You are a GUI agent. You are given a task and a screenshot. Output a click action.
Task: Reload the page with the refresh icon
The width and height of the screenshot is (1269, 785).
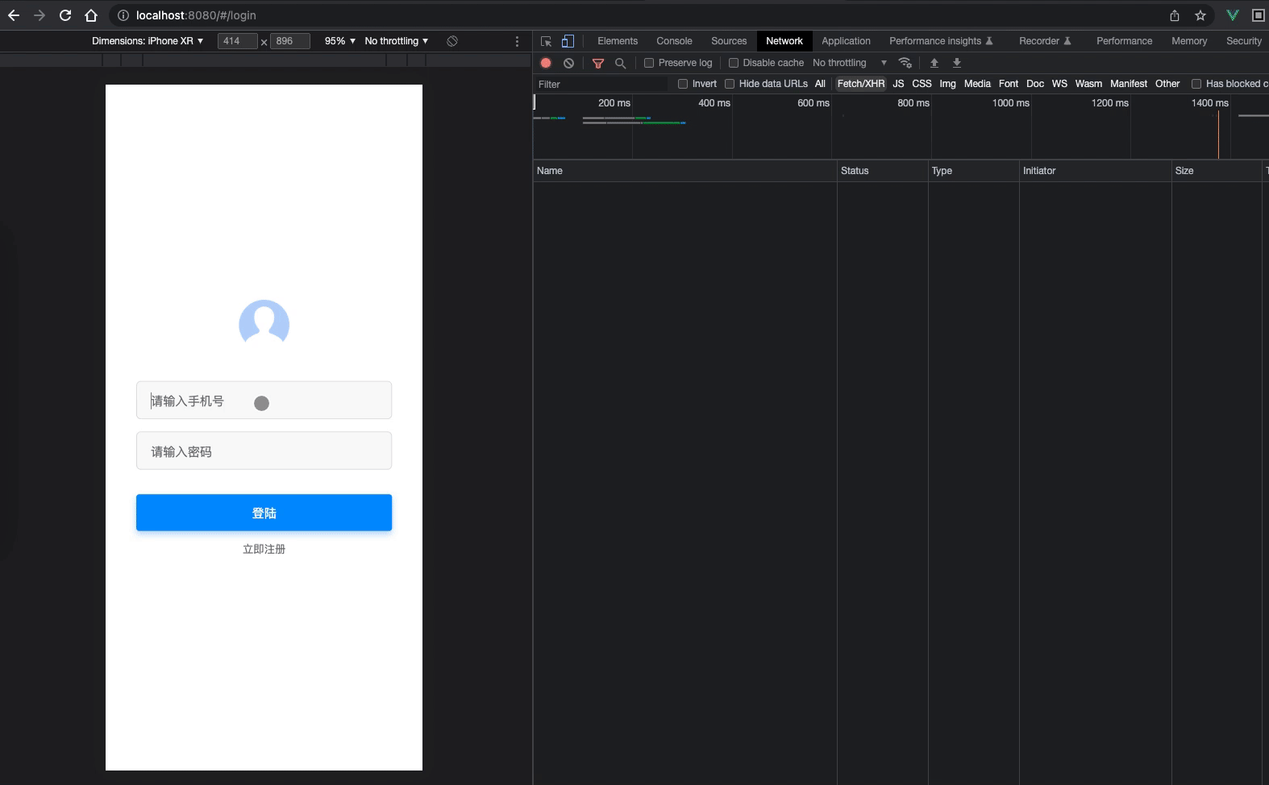[65, 15]
